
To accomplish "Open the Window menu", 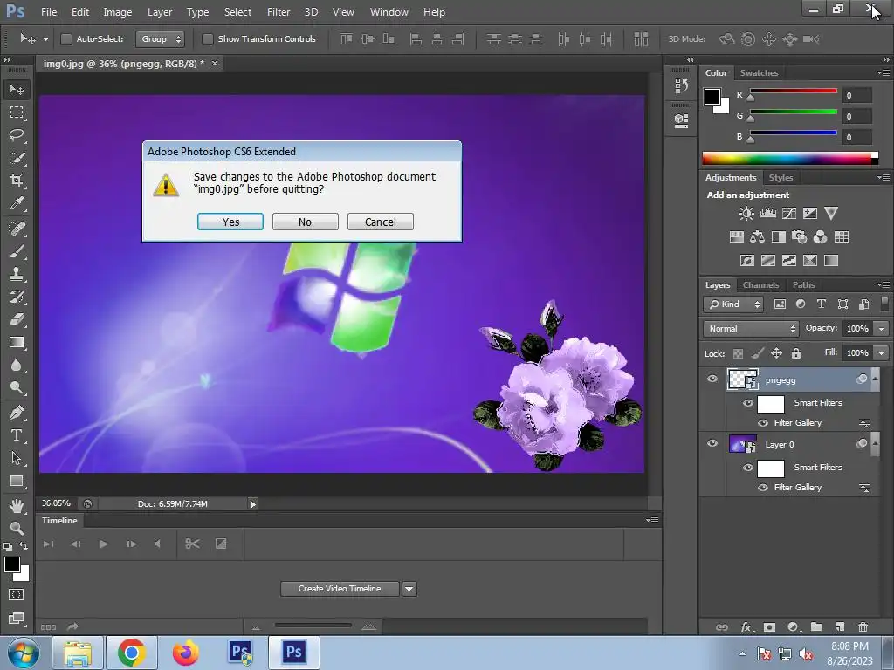I will (389, 12).
